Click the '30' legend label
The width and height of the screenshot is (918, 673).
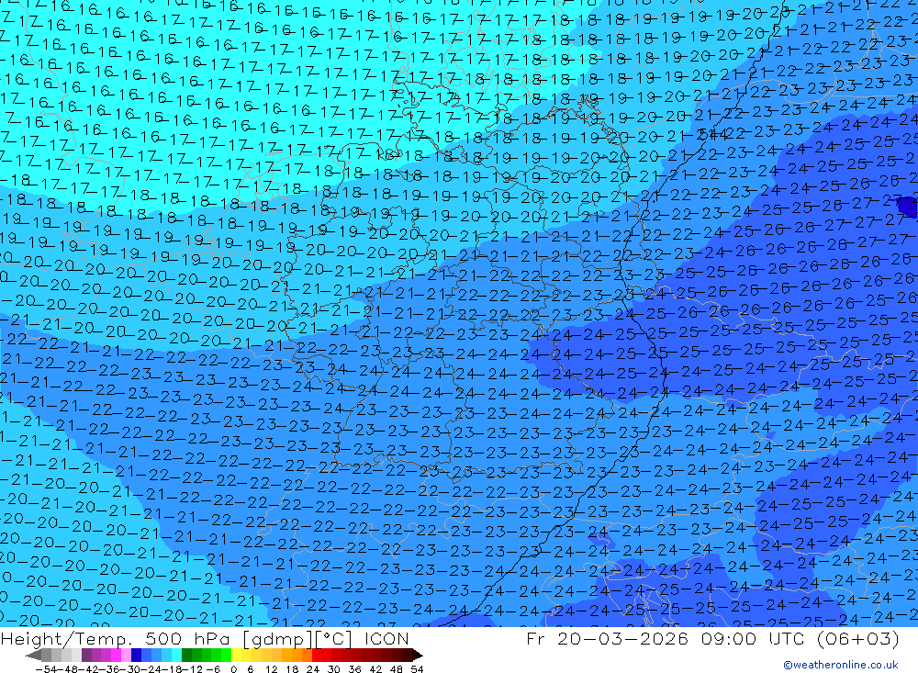334,669
